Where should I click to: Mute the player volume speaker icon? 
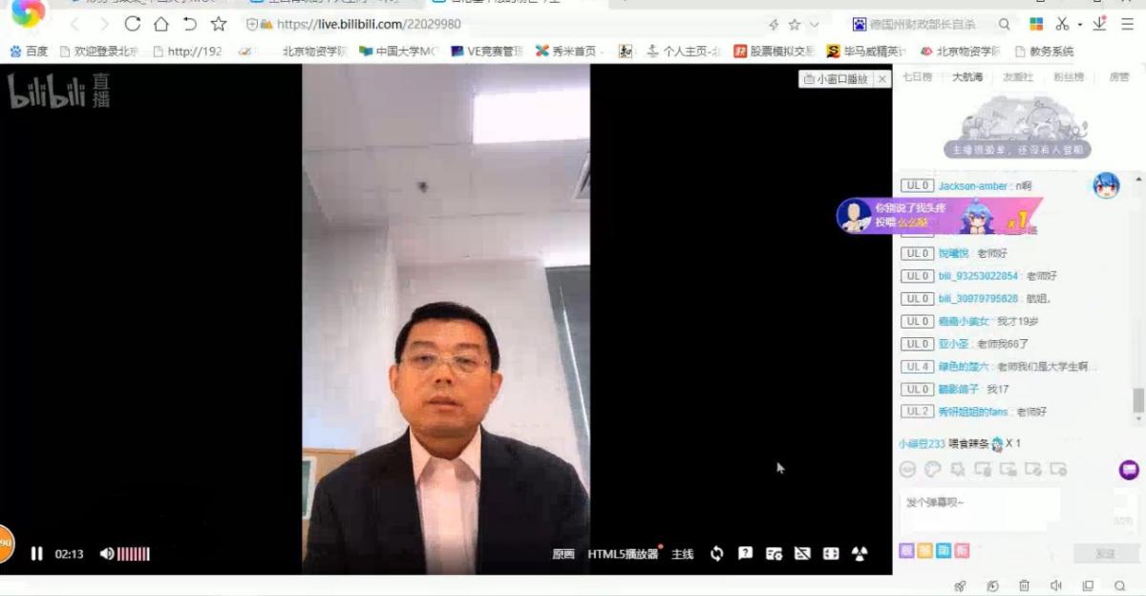pos(106,554)
